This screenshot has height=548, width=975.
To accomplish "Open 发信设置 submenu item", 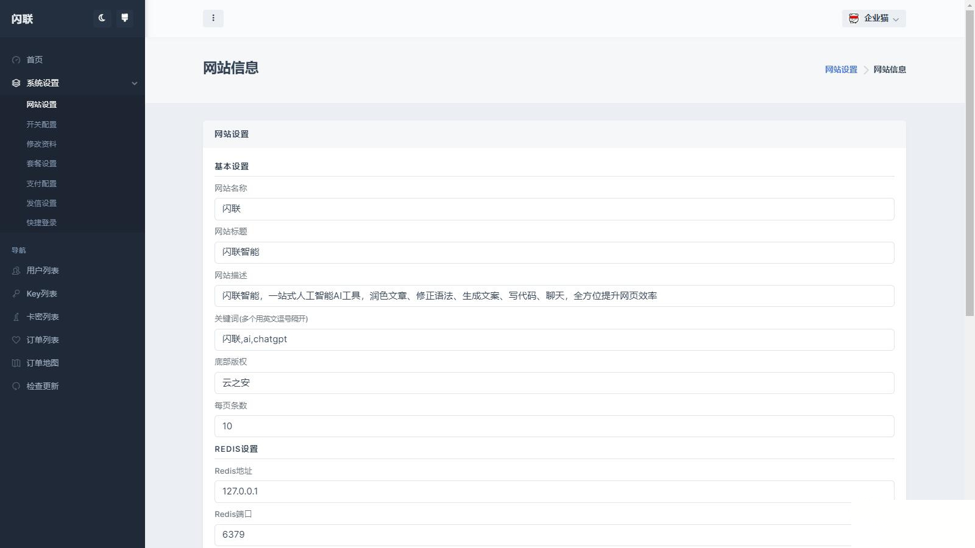I will (x=41, y=203).
